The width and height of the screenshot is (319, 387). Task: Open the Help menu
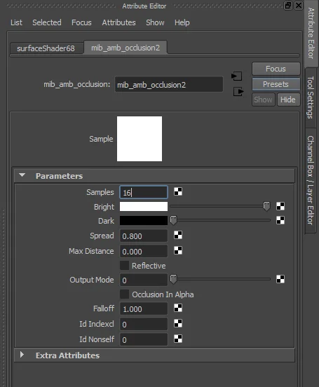coord(182,22)
